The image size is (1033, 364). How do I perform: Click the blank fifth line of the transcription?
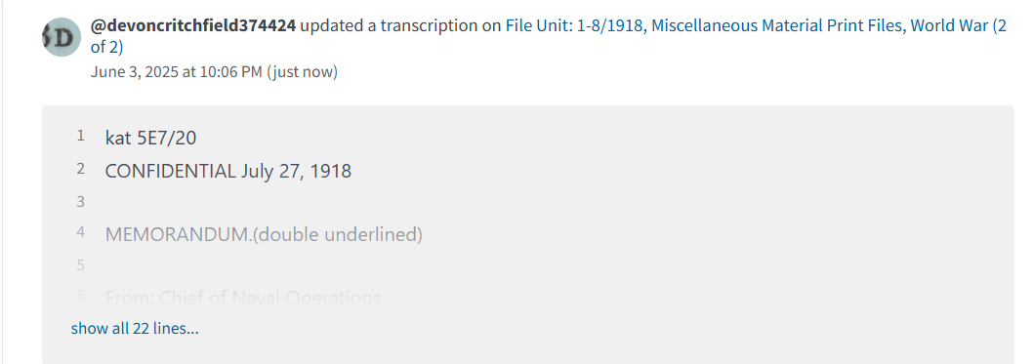547,265
